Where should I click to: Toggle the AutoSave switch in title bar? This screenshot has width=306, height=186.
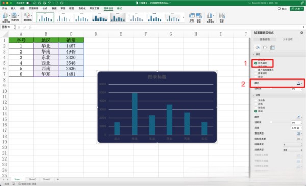(28, 3)
